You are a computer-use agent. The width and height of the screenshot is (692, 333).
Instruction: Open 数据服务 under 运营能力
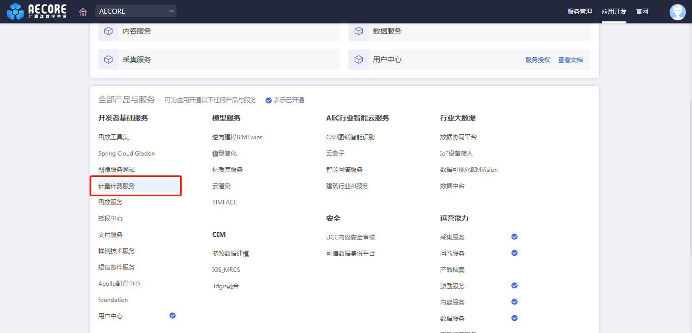coord(452,319)
